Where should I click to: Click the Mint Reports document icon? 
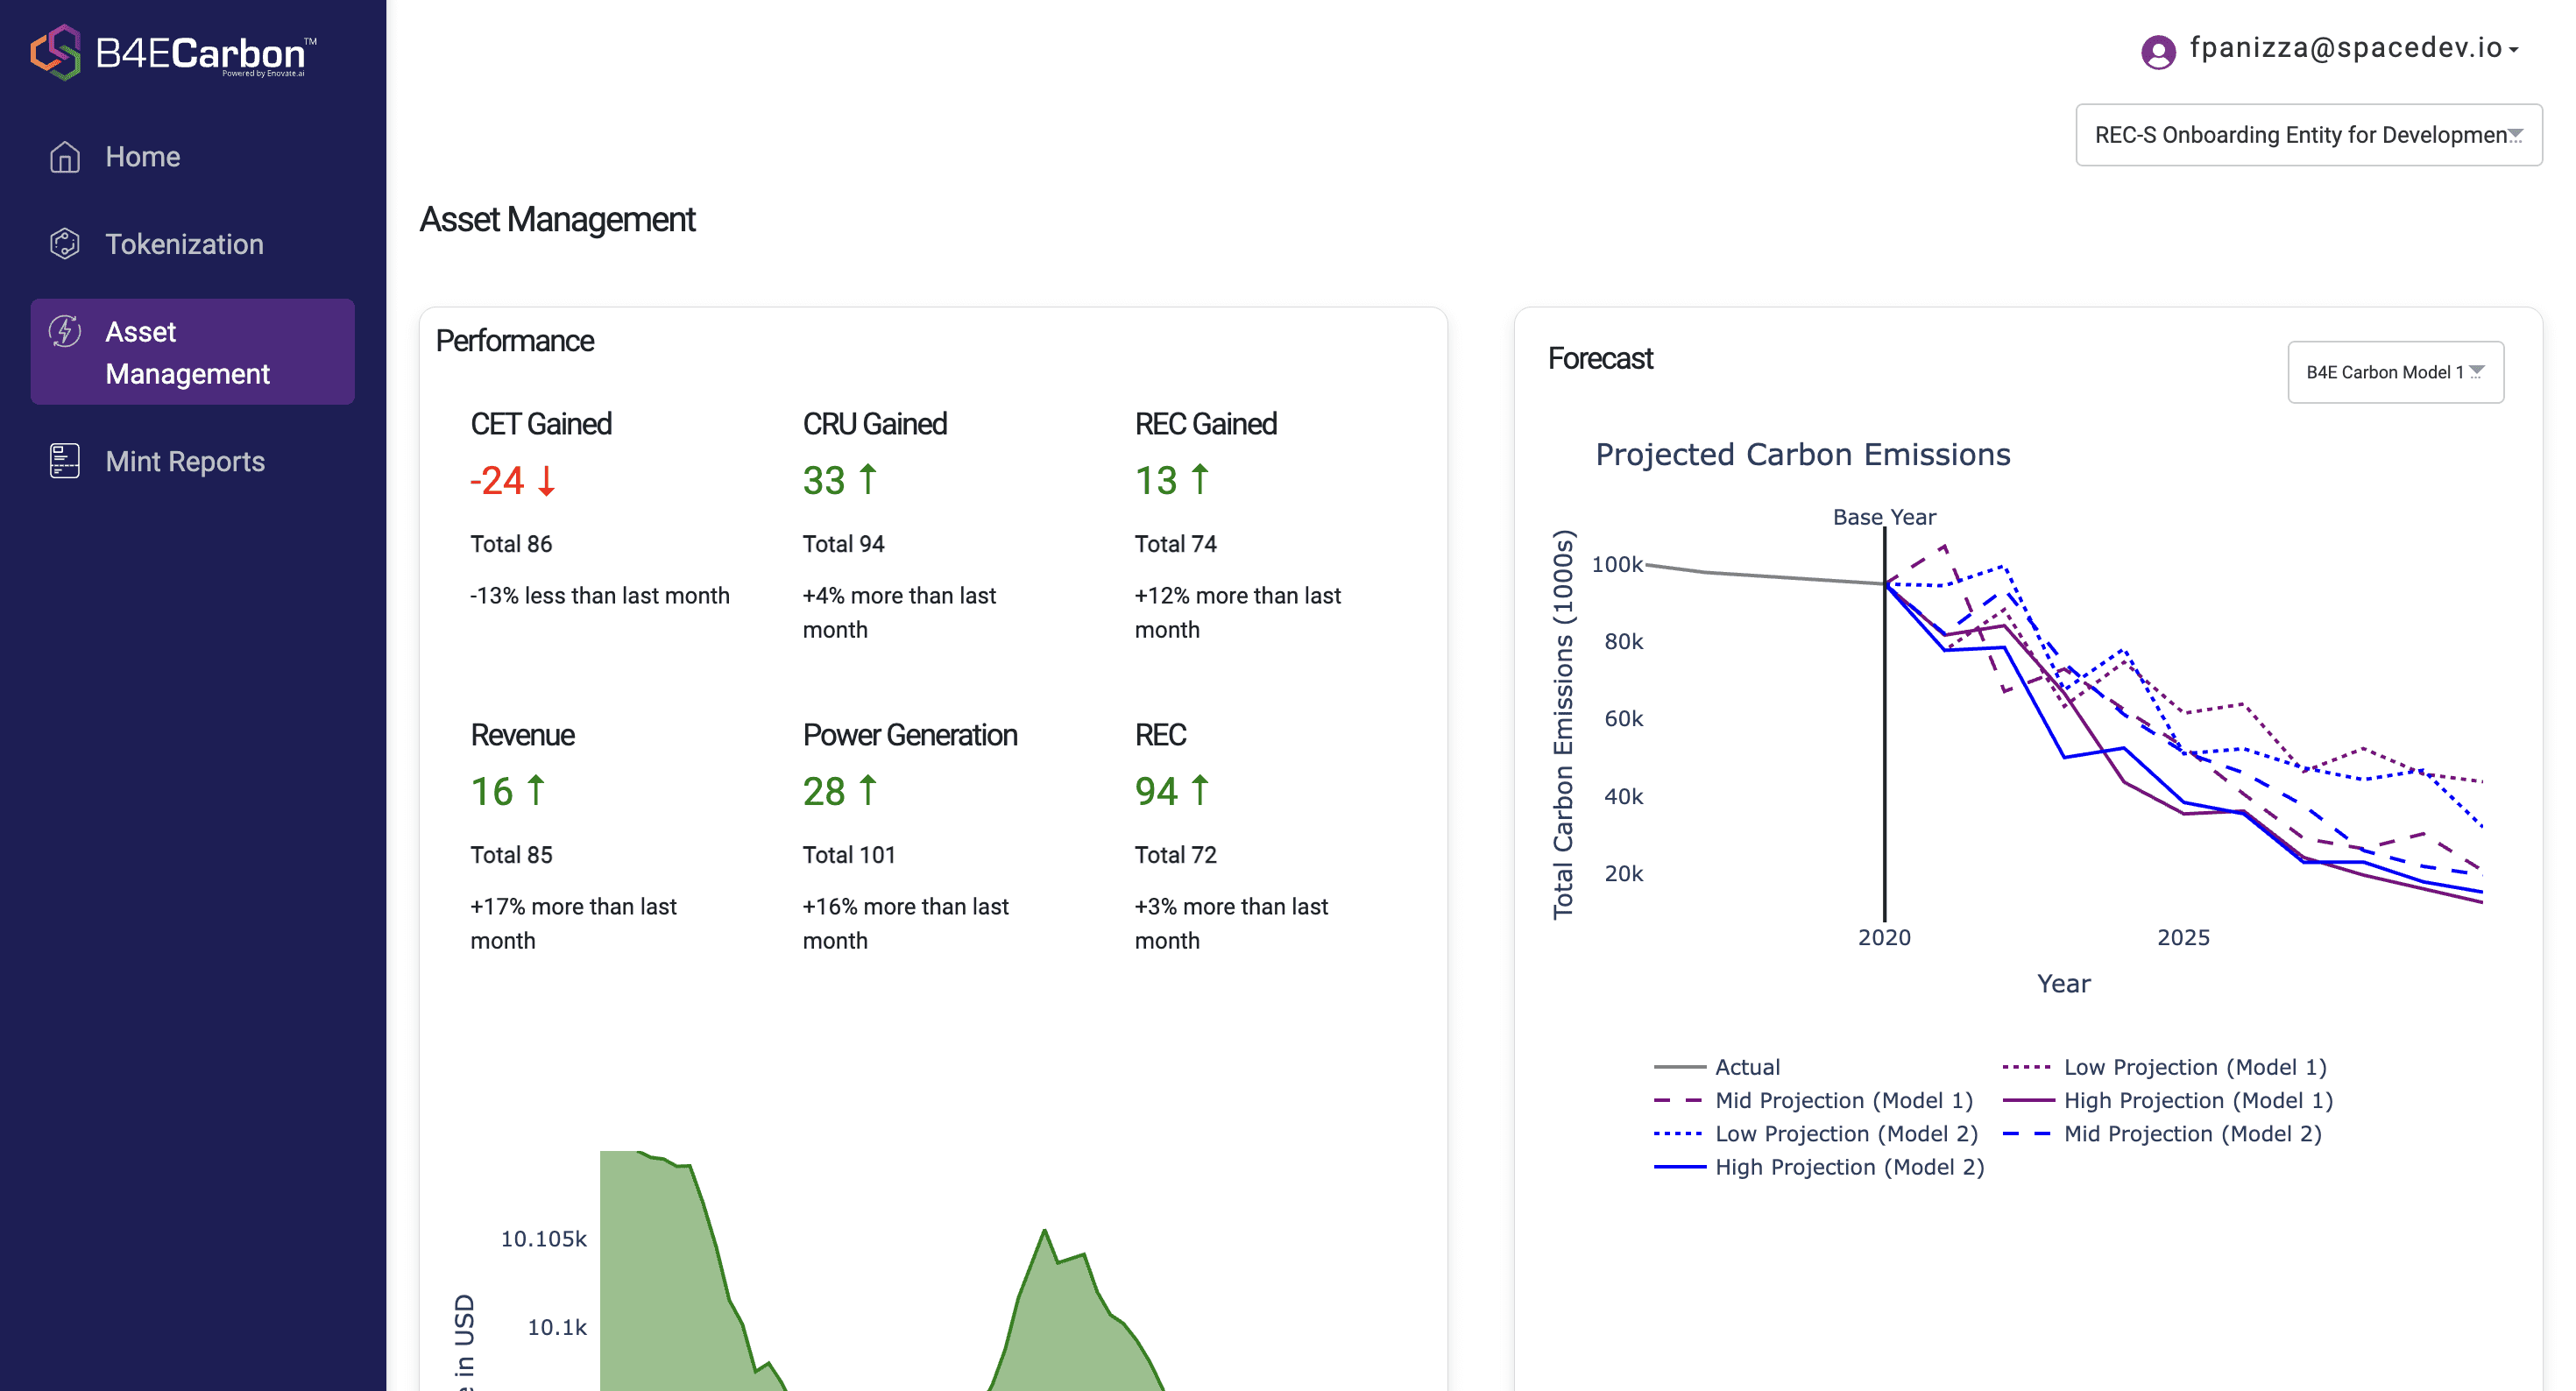coord(65,461)
